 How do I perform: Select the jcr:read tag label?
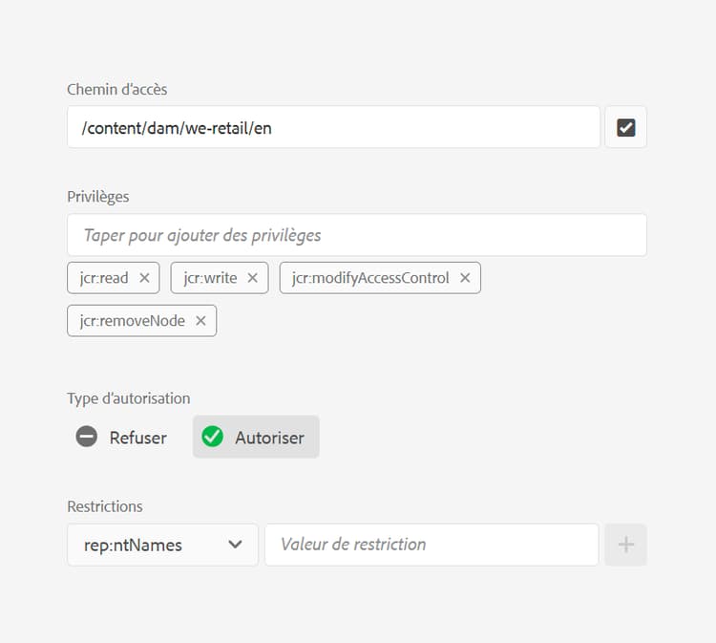tap(104, 278)
